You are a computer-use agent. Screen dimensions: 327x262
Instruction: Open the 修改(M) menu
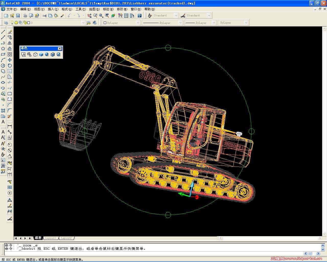click(122, 9)
